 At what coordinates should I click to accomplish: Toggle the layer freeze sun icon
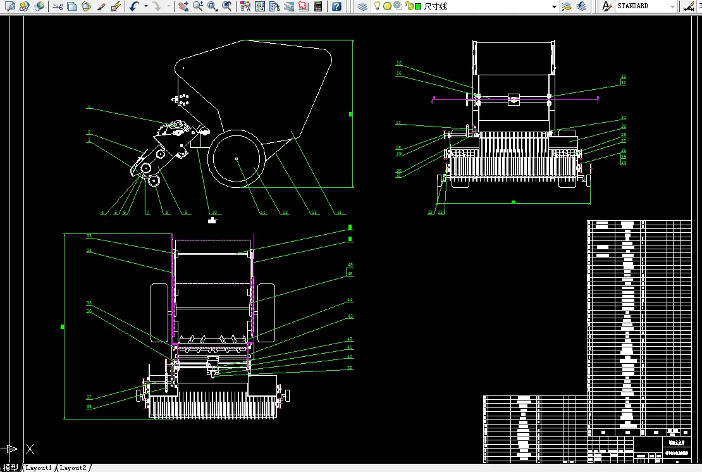coord(387,6)
